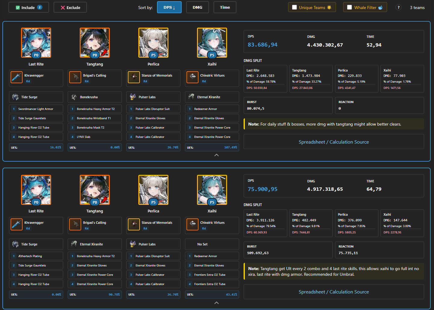Click Khravengger weapon icon in second team
434x310 pixels.
(x=17, y=224)
